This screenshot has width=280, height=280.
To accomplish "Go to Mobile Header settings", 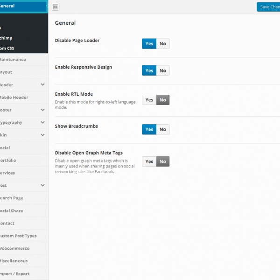I will click(x=14, y=98).
